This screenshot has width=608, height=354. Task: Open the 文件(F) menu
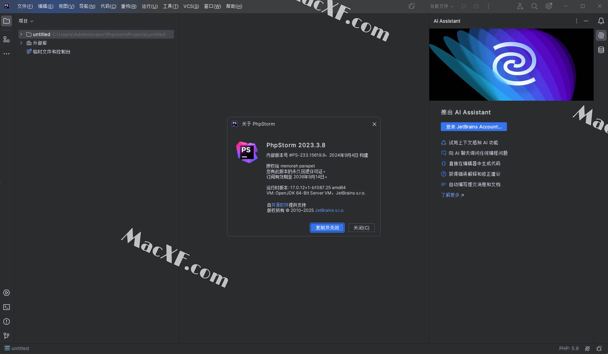click(x=25, y=6)
